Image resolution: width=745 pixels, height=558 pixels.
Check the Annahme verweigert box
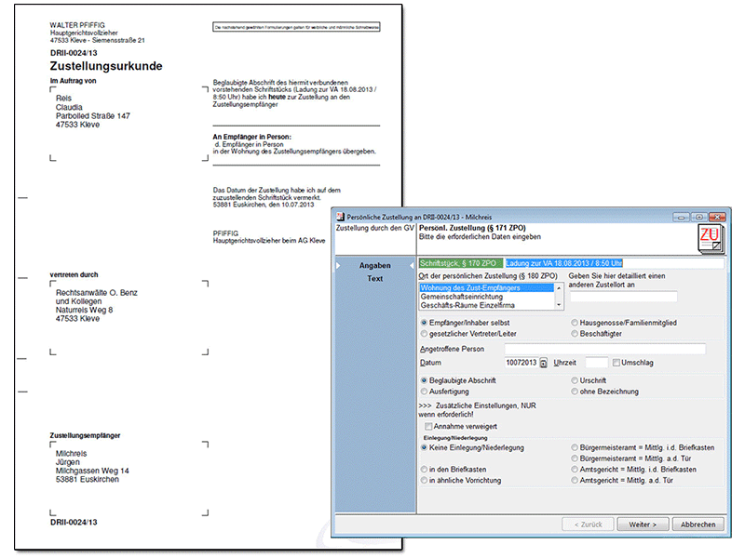428,426
